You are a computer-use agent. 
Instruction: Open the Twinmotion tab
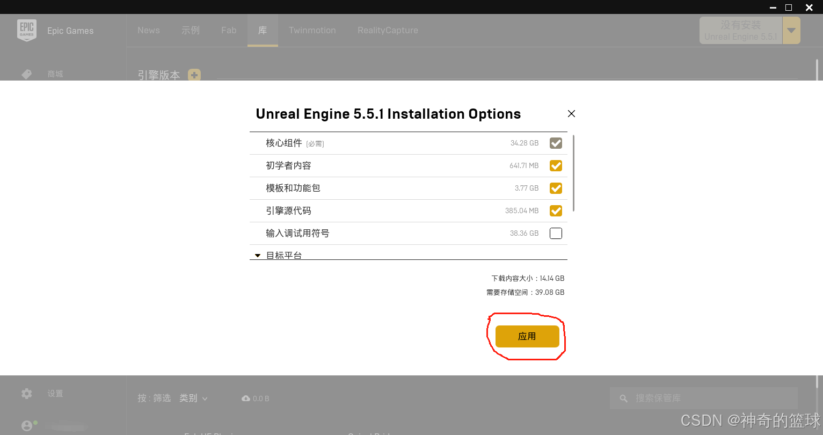[312, 31]
